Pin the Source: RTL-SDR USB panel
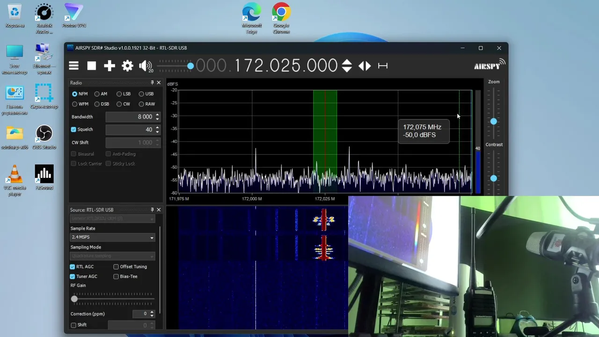Screen dimensions: 599x337 (152, 210)
